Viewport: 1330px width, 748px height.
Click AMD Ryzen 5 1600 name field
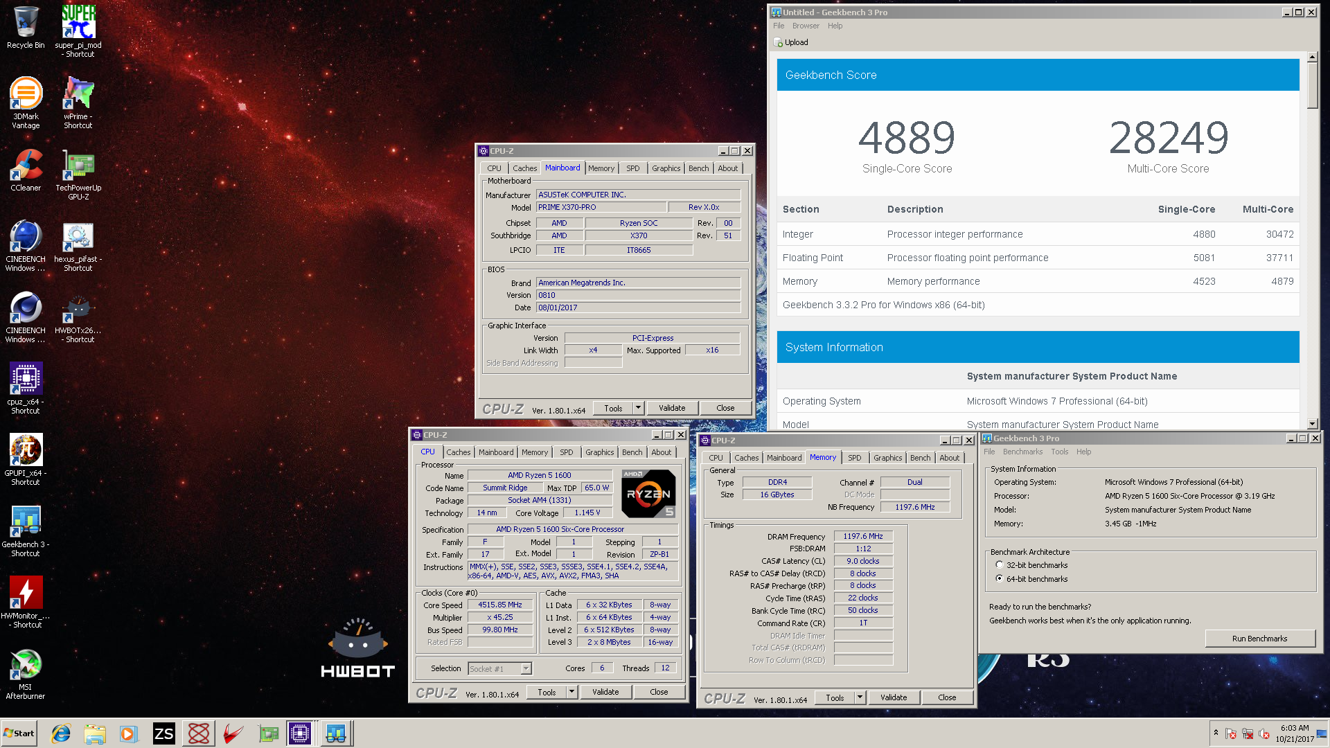540,475
